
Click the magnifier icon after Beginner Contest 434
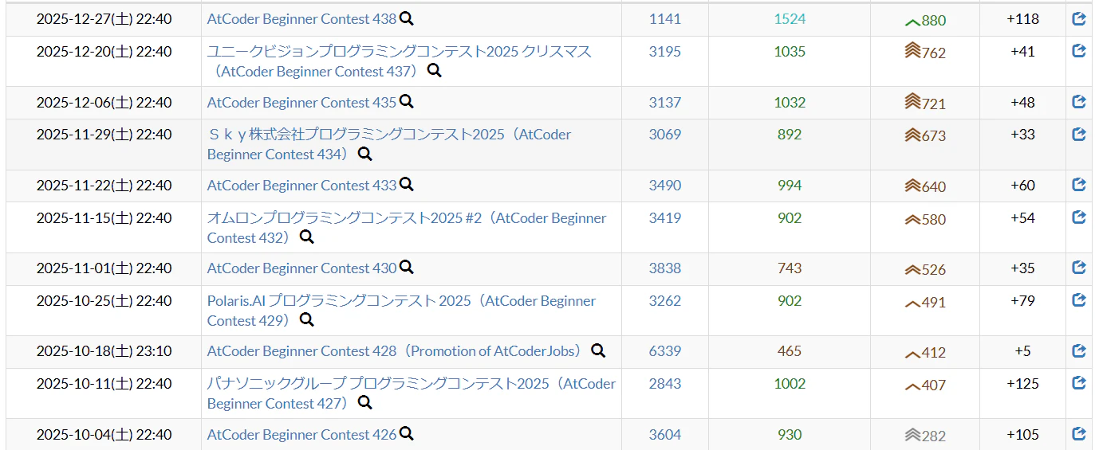(365, 154)
